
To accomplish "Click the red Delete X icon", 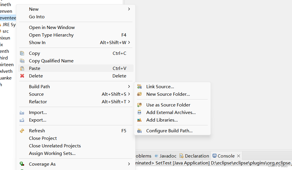I will coord(22,76).
